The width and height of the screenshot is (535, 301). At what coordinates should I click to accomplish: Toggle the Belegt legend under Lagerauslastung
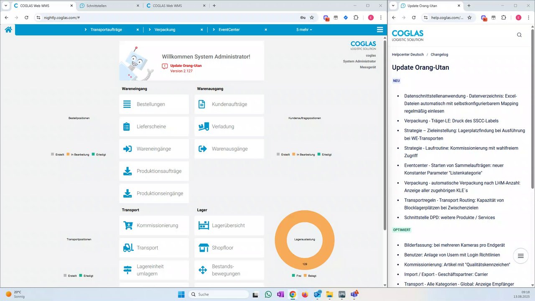pyautogui.click(x=311, y=275)
